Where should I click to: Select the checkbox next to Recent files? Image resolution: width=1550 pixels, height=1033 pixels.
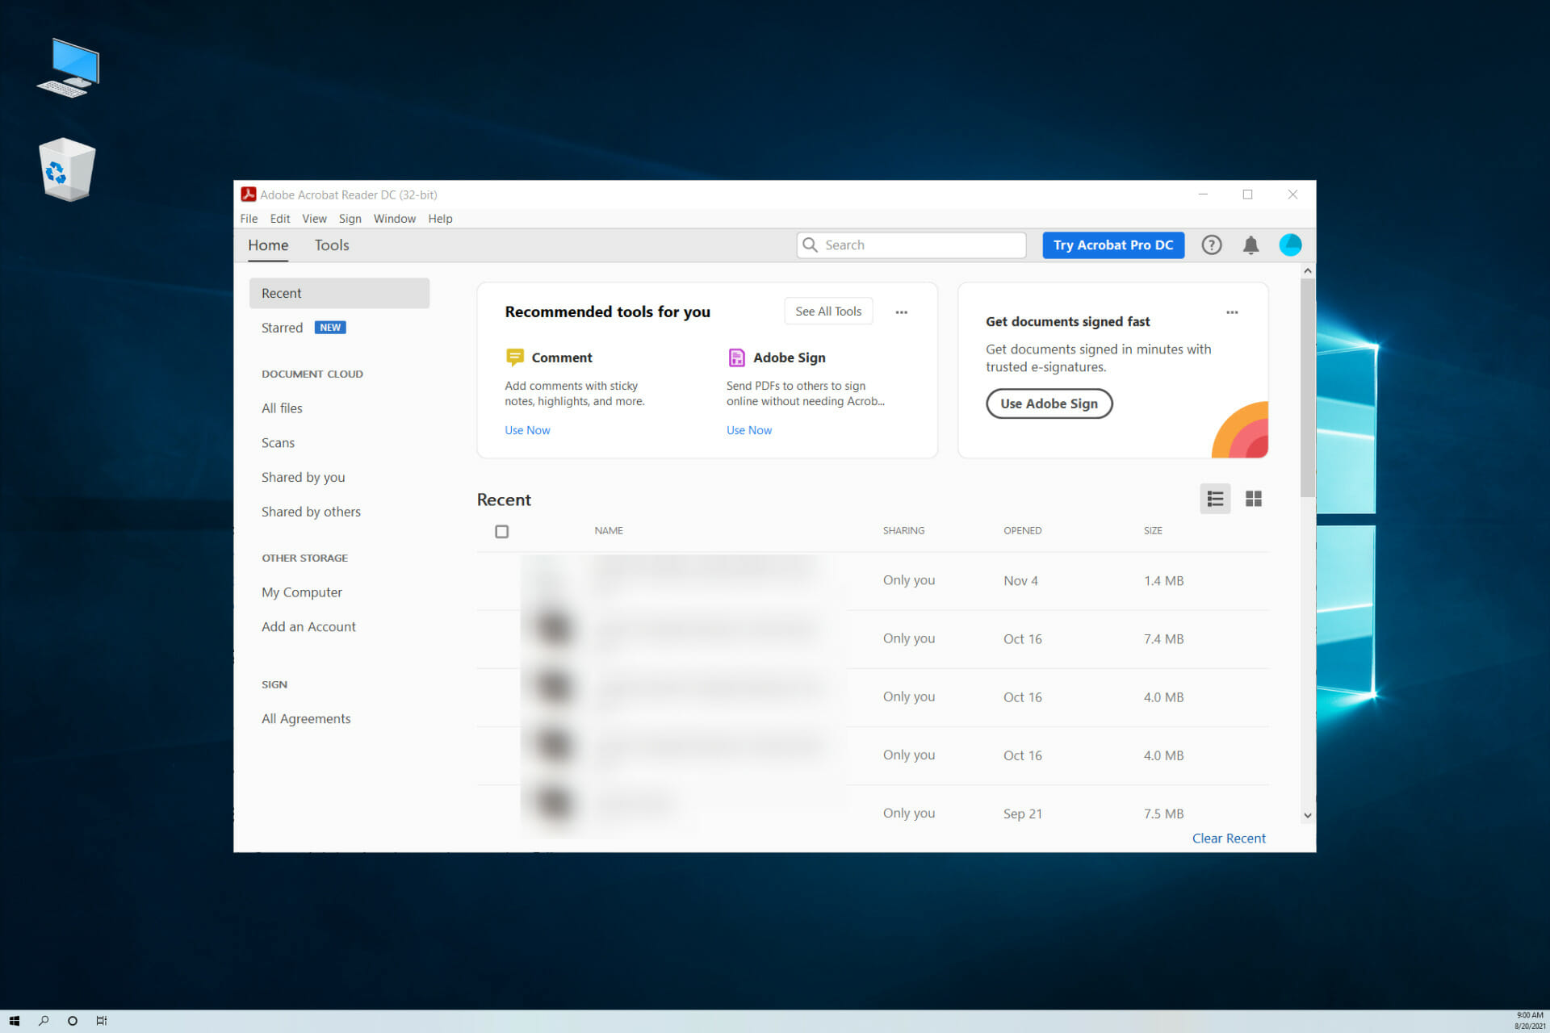(501, 530)
